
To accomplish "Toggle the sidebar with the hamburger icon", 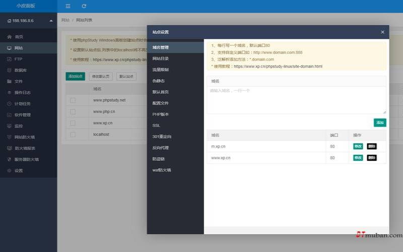I will [x=68, y=6].
